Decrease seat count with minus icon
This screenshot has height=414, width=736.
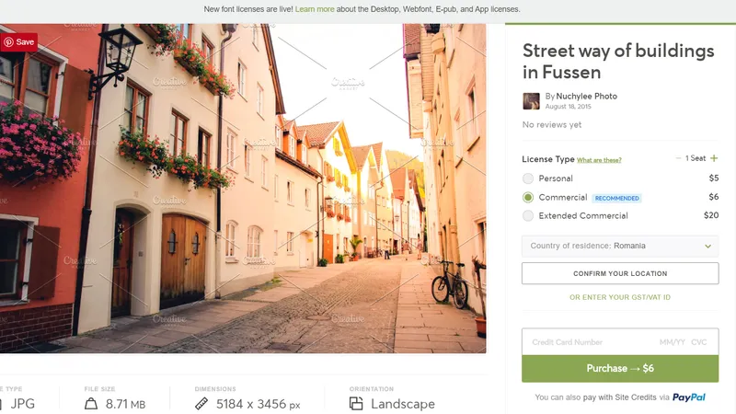coord(678,158)
